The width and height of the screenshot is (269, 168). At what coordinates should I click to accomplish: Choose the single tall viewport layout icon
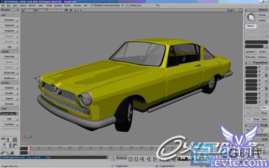pyautogui.click(x=9, y=140)
